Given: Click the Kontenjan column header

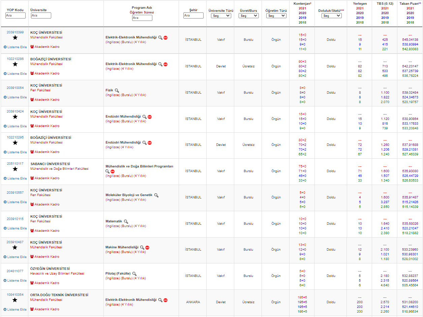Looking at the screenshot, I should [302, 3].
